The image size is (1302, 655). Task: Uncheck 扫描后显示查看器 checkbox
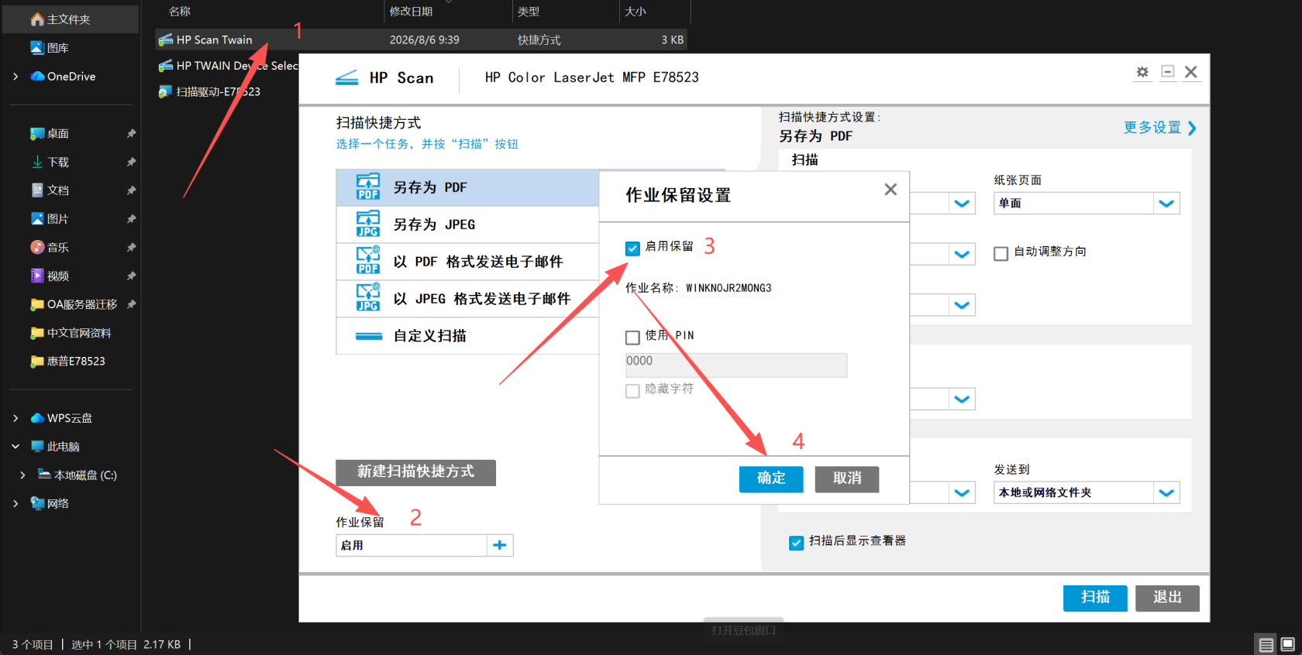796,543
